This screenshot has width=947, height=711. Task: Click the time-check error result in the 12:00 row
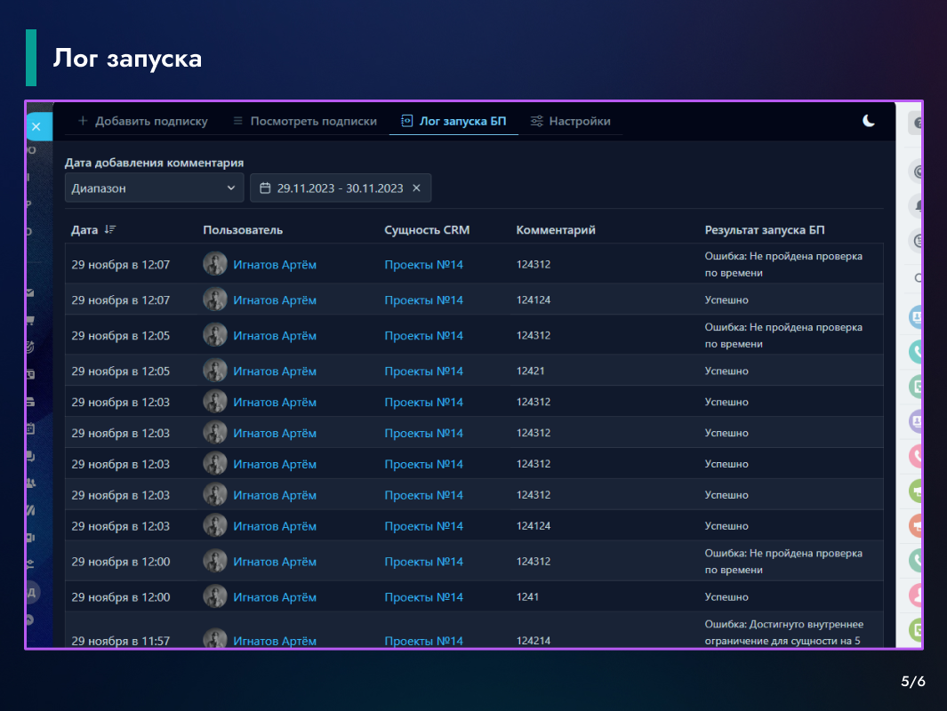pyautogui.click(x=783, y=562)
